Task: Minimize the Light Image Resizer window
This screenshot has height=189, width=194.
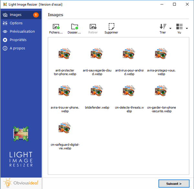Action: (162, 4)
